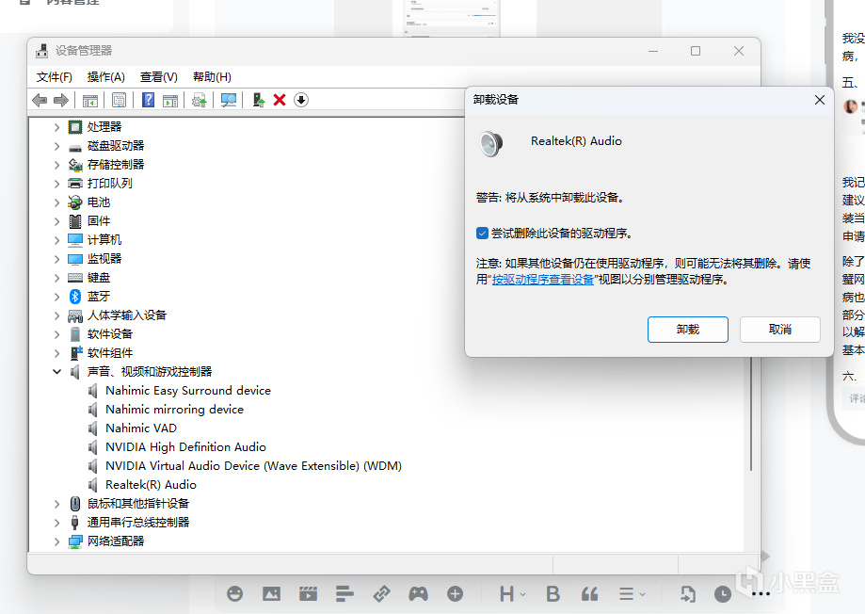The width and height of the screenshot is (865, 614).
Task: Select the 电池 category
Action: [98, 202]
